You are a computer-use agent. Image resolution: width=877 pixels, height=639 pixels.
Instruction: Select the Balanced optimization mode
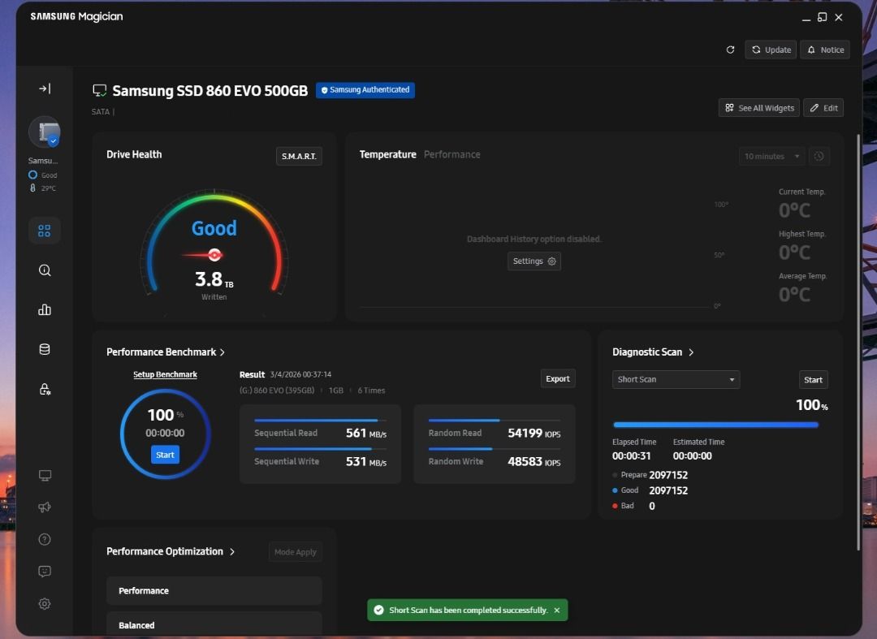[214, 625]
